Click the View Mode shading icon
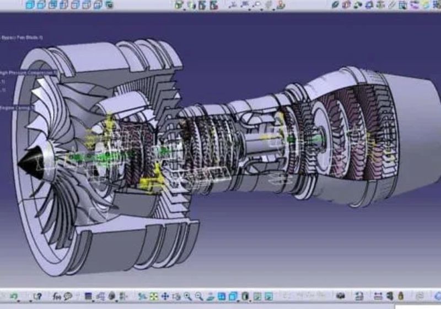 245,296
